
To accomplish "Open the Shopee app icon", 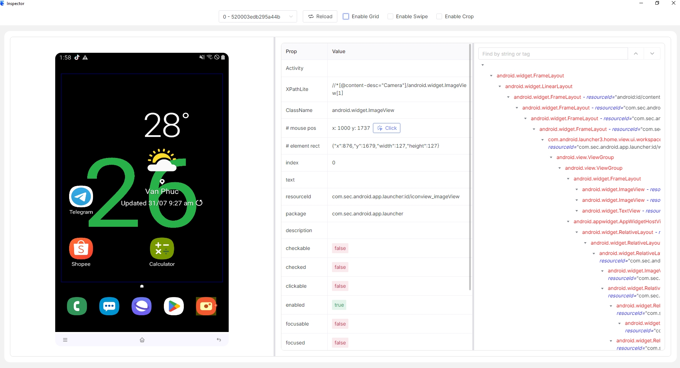I will (x=81, y=249).
